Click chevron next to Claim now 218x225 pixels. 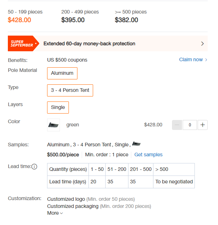click(x=206, y=60)
